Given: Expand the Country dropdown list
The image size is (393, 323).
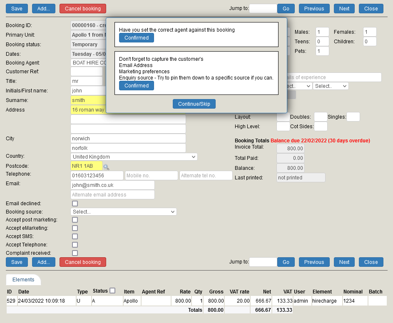Looking at the screenshot, I should [134, 157].
